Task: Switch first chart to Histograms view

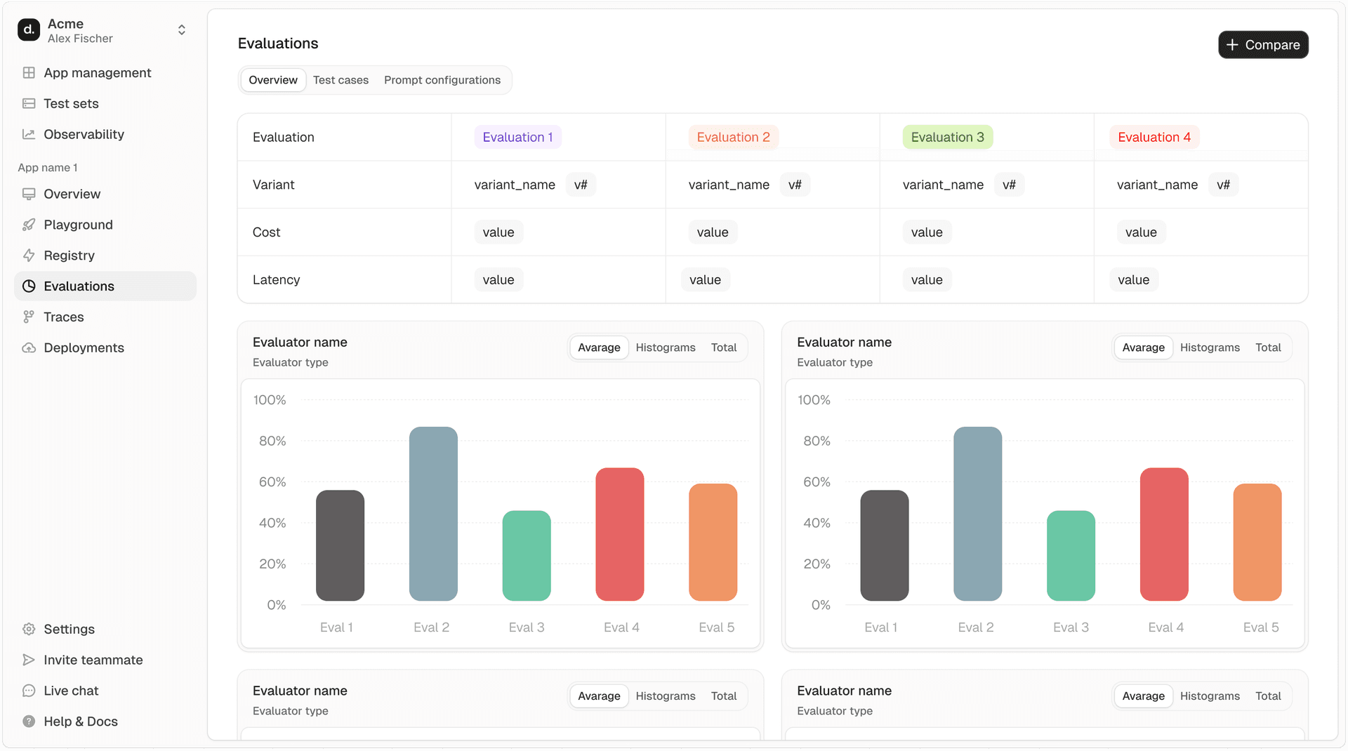Action: (x=665, y=347)
